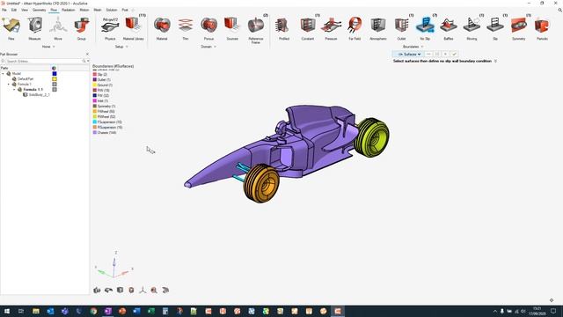This screenshot has height=317, width=563.
Task: Select the Ground boundary legend entry
Action: 103,85
